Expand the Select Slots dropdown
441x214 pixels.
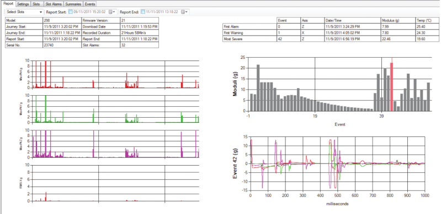point(25,12)
